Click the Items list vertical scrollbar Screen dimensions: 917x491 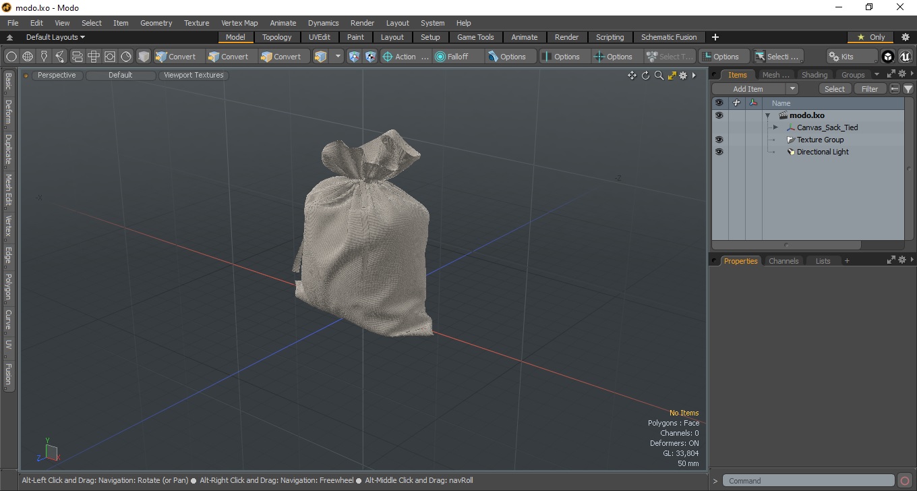coord(909,169)
